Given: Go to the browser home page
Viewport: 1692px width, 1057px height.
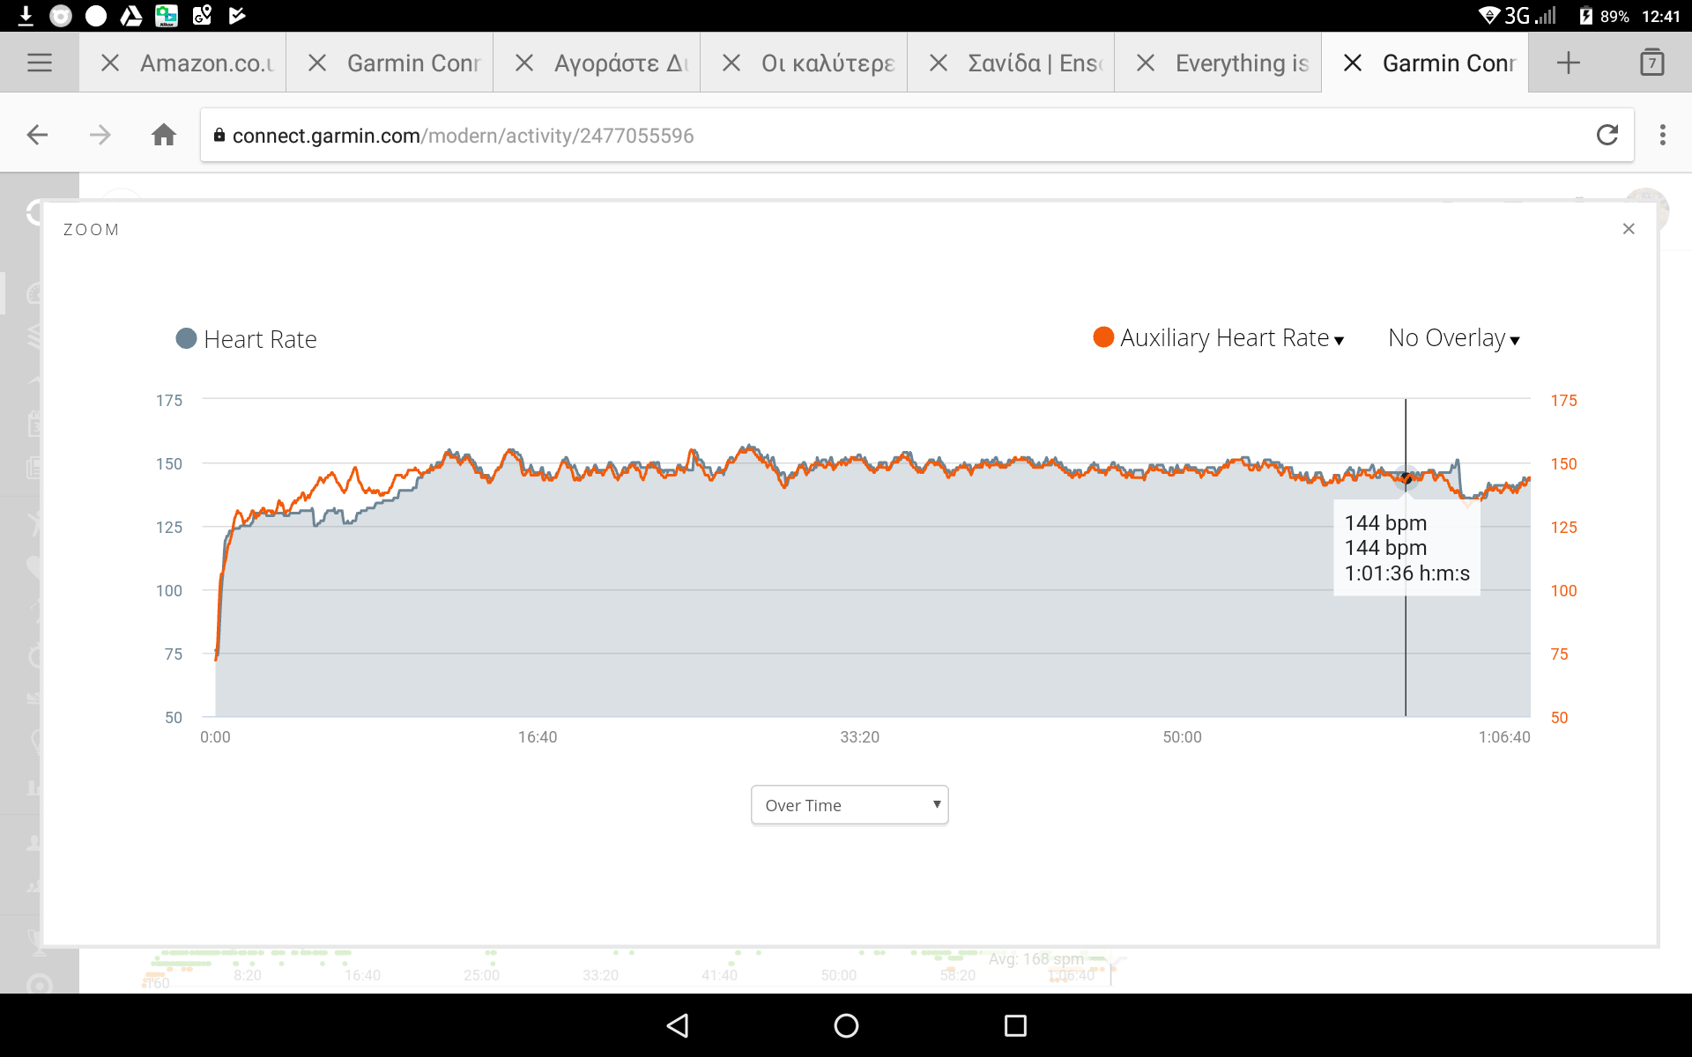Looking at the screenshot, I should coord(164,135).
